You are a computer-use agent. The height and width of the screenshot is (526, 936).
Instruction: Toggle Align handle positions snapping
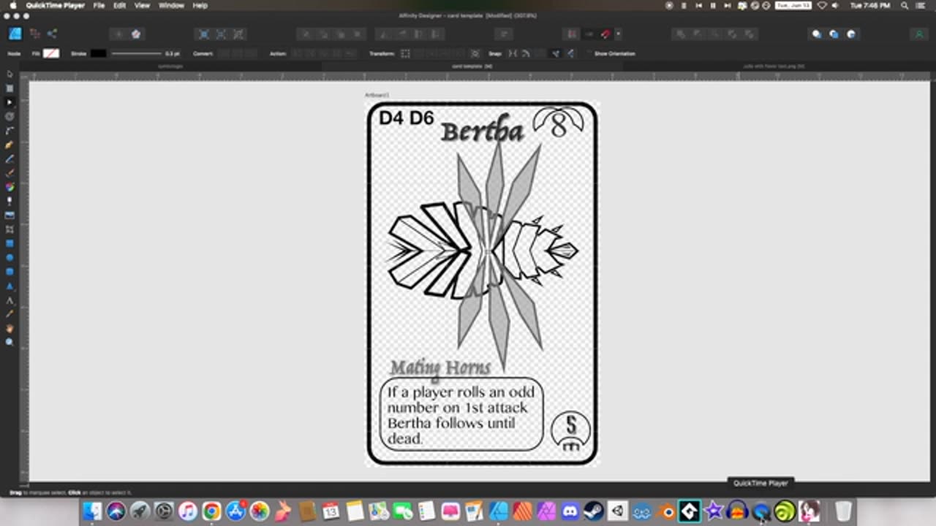570,53
